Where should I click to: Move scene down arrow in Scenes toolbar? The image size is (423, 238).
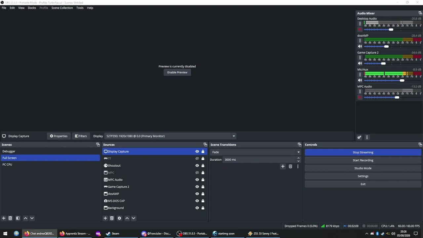[x=32, y=218]
